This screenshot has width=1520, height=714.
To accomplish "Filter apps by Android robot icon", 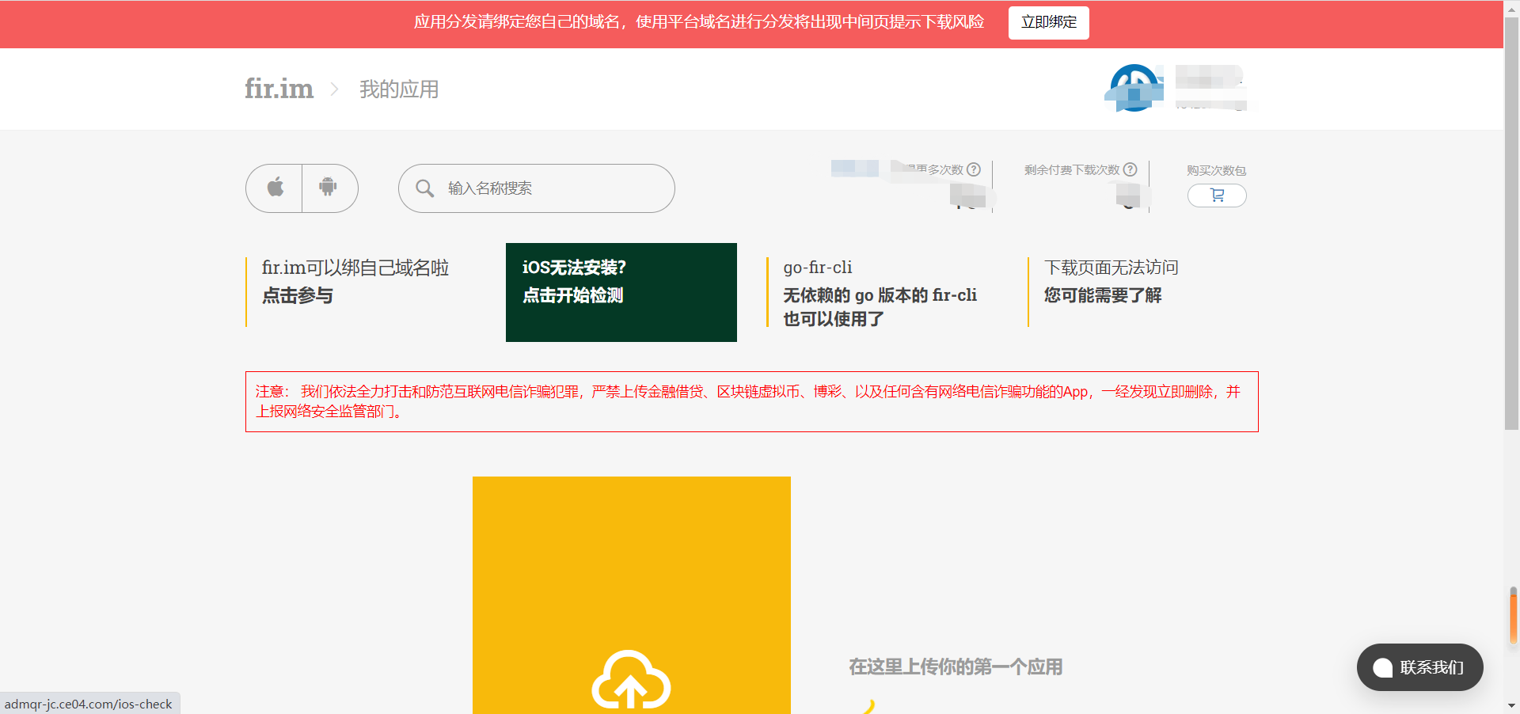I will point(328,188).
